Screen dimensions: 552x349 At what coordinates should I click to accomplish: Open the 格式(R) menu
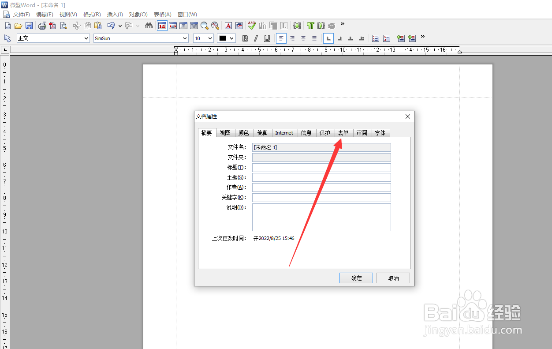click(92, 15)
